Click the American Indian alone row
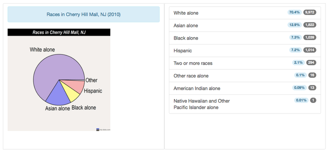The height and width of the screenshot is (152, 328). pos(245,88)
